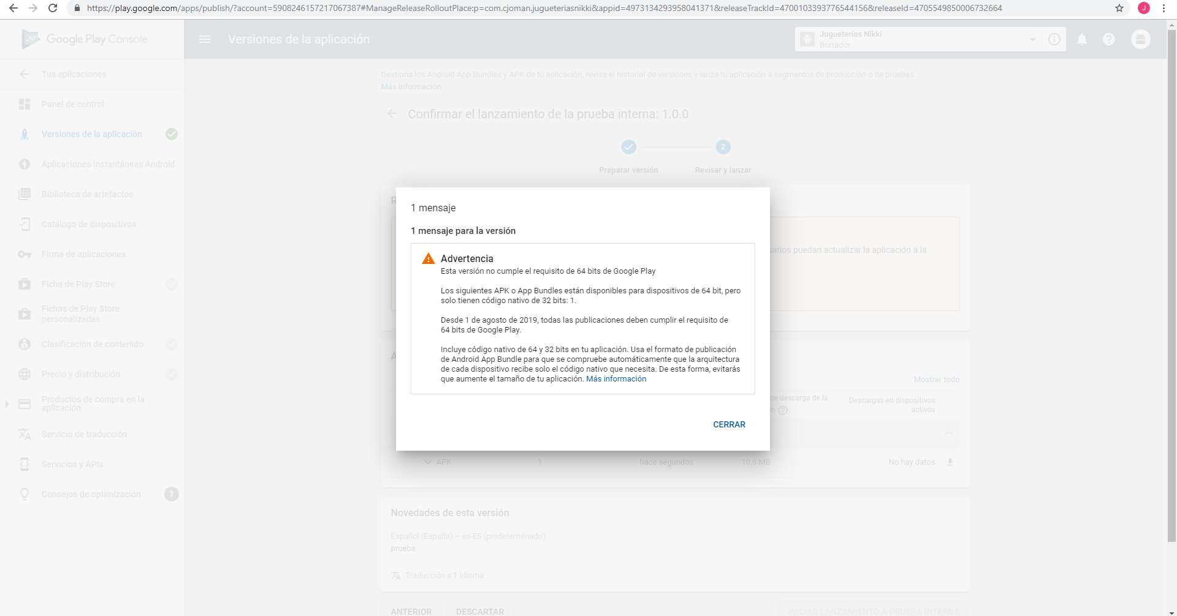
Task: Click Mostrar todo link
Action: tap(936, 380)
